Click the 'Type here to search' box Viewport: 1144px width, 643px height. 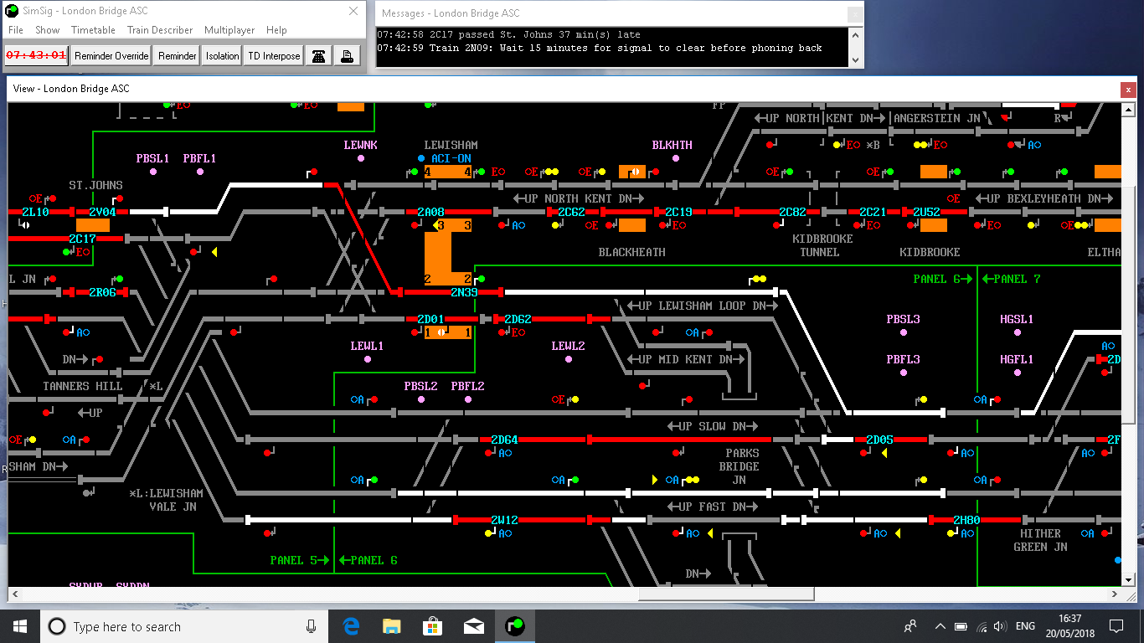tap(183, 626)
